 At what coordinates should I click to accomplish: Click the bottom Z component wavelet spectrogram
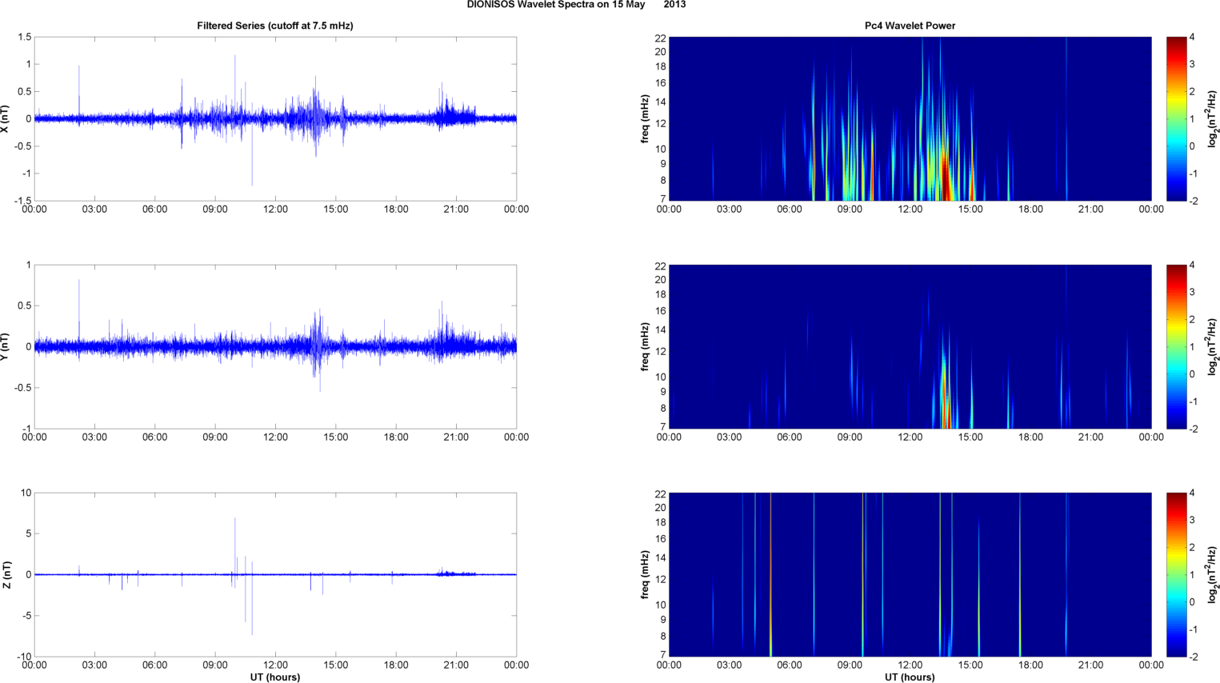[910, 574]
